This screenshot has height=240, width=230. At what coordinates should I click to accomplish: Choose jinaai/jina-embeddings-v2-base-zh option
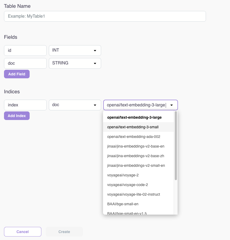pos(136,156)
